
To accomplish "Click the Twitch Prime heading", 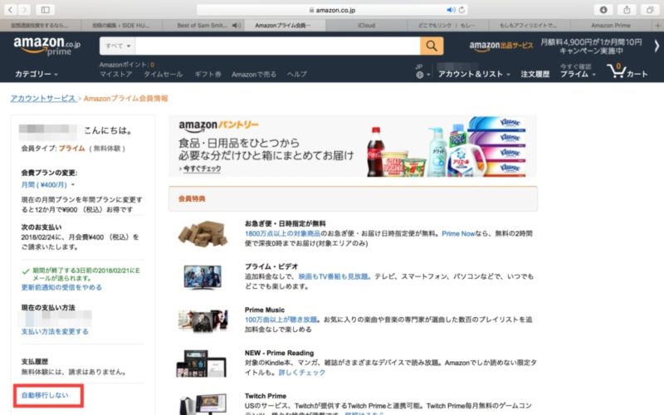I will (266, 396).
